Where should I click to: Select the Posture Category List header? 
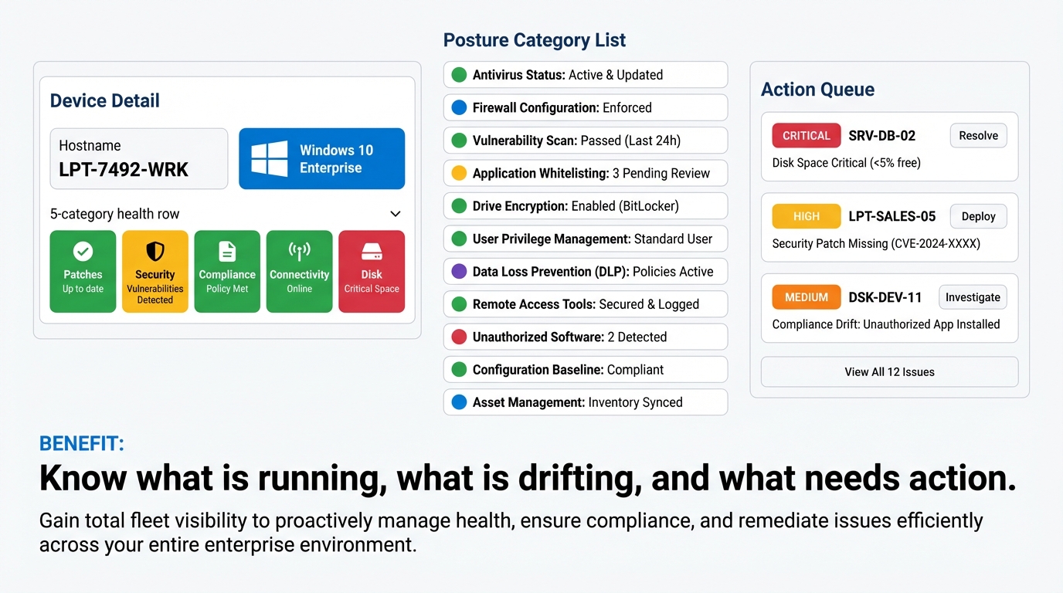pos(534,39)
